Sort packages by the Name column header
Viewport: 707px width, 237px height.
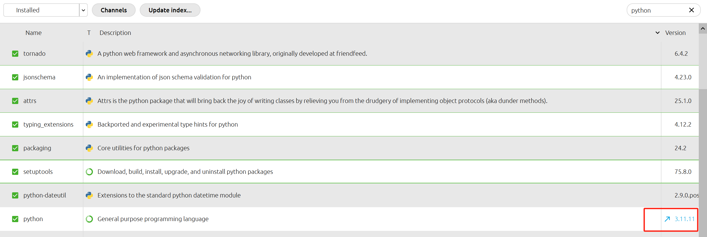(33, 33)
